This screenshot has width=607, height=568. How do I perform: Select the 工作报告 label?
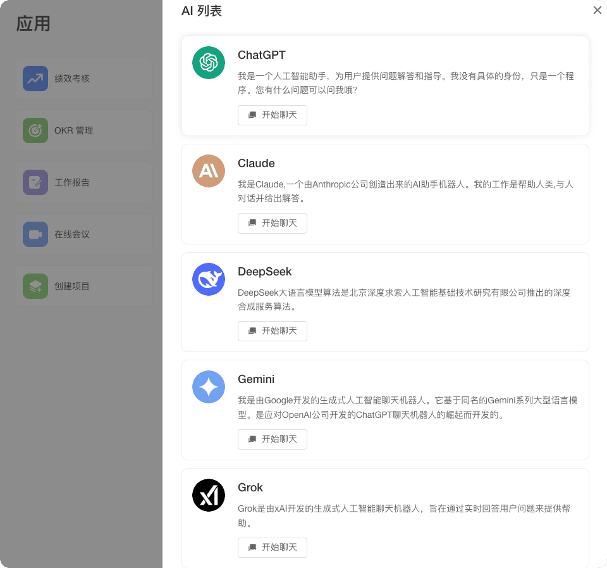click(x=72, y=182)
